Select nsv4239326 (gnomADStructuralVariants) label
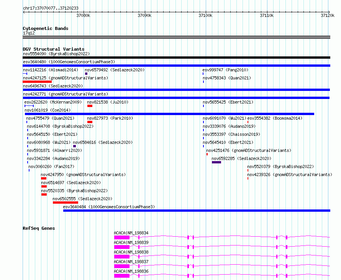 coord(290,175)
